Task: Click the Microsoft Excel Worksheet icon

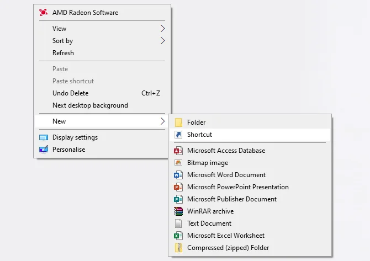Action: point(178,236)
